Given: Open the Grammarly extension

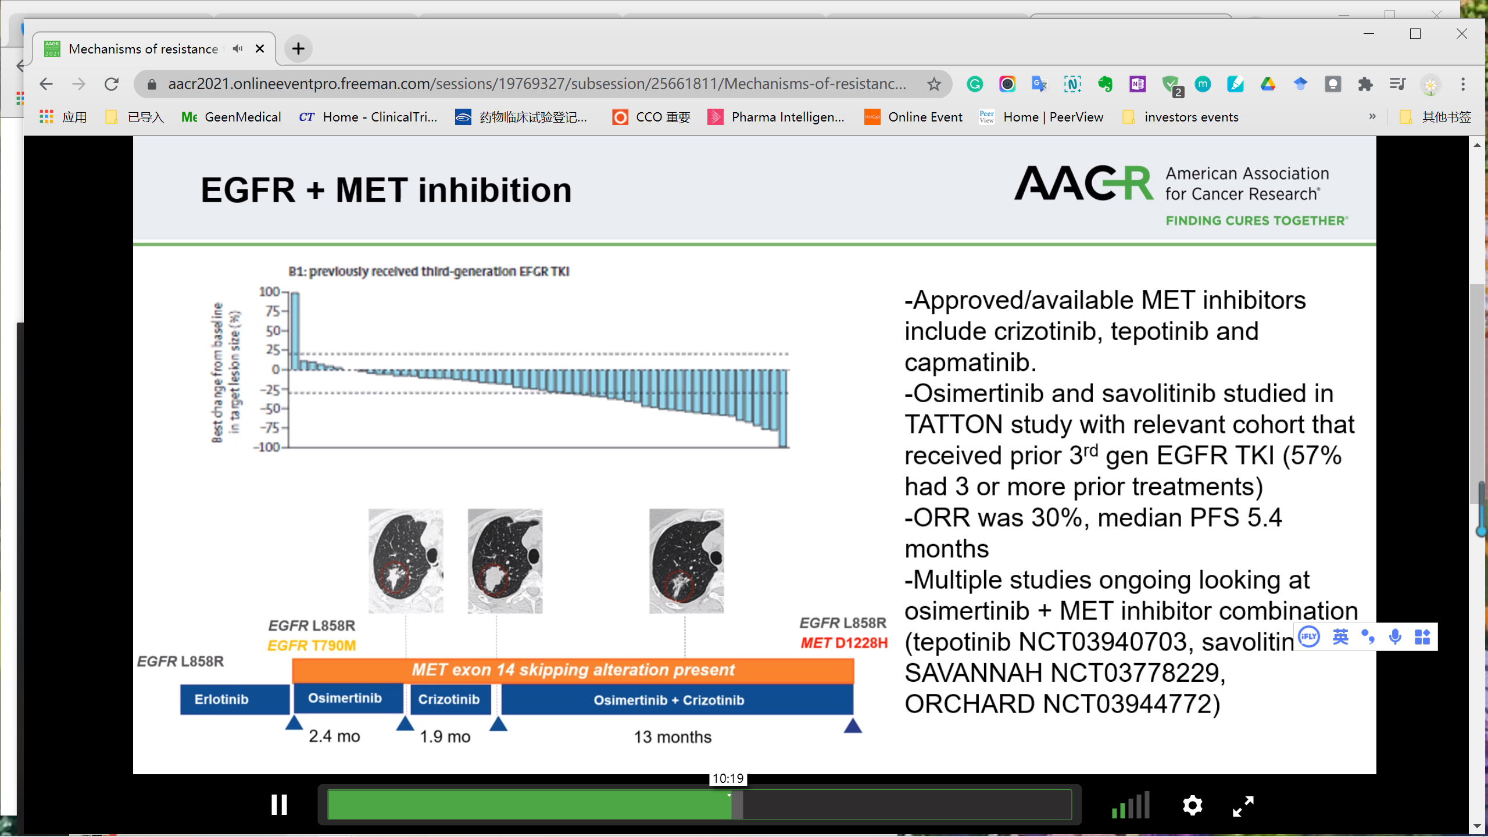Looking at the screenshot, I should coord(975,84).
